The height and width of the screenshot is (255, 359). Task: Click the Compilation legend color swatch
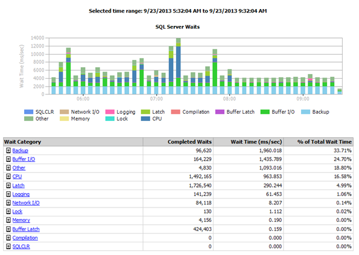[176, 112]
